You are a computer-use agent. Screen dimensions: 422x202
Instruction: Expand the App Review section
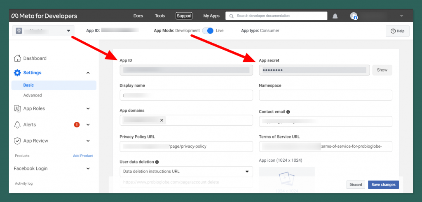coord(88,140)
